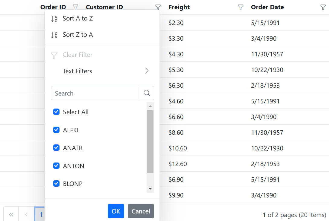Image resolution: width=329 pixels, height=221 pixels.
Task: Go to previous page arrow
Action: click(x=26, y=214)
